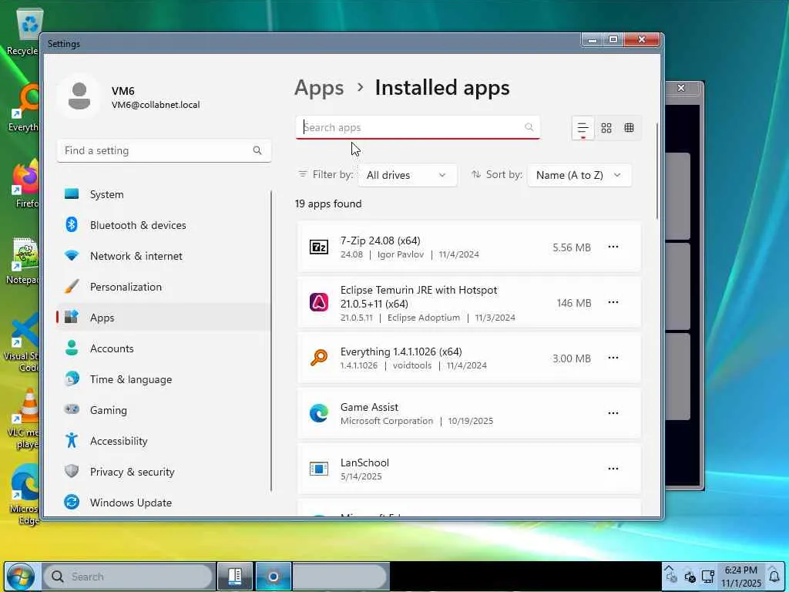
Task: Open Accounts settings
Action: (x=163, y=348)
